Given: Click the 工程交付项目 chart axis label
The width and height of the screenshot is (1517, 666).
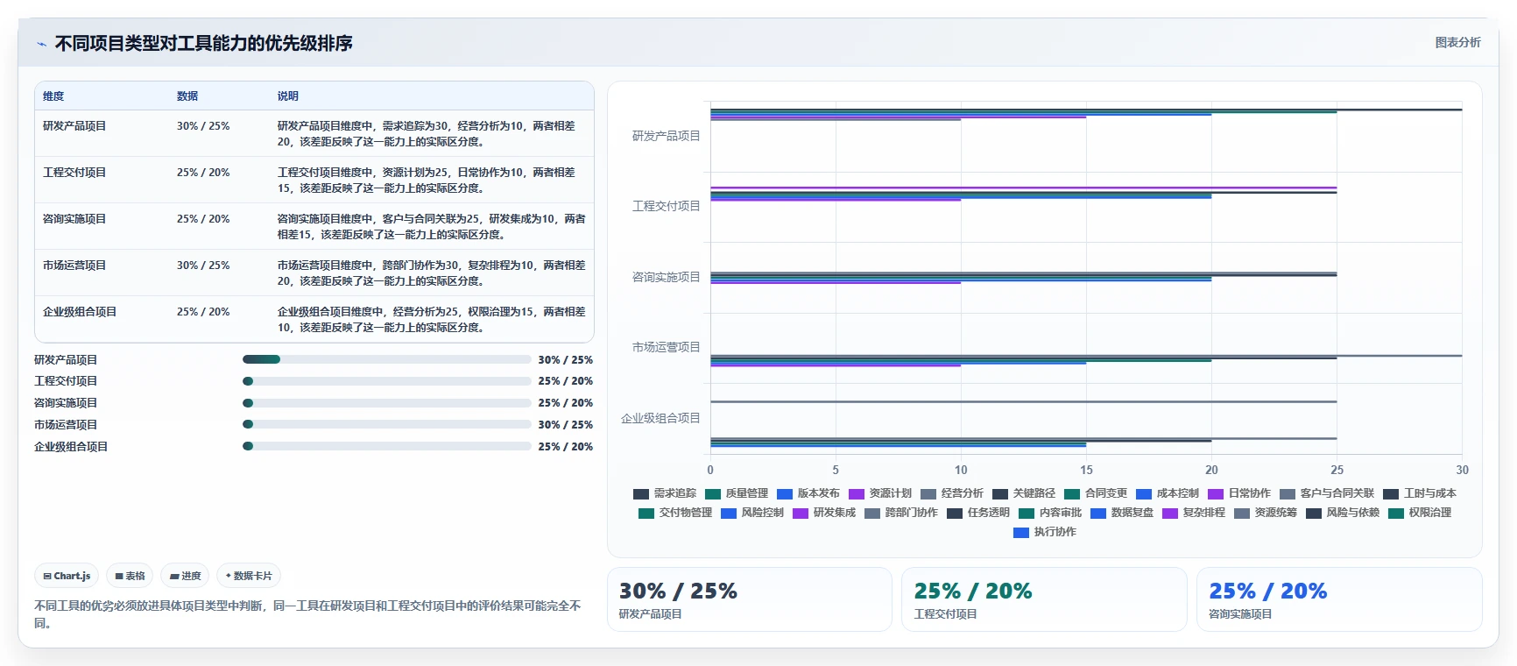Looking at the screenshot, I should [667, 206].
